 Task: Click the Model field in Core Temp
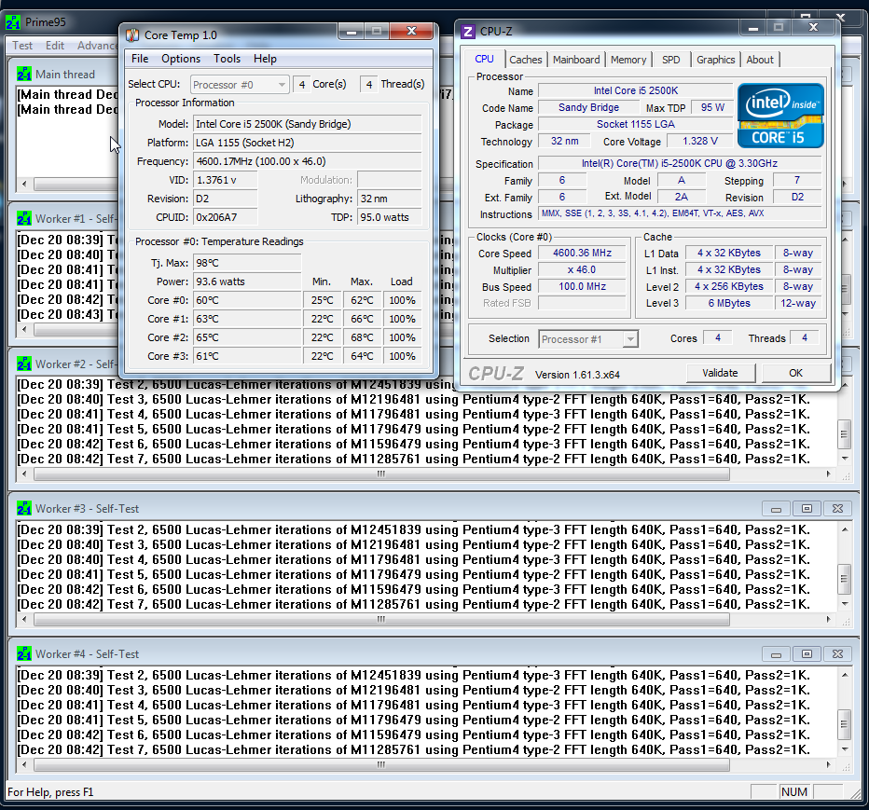click(x=307, y=124)
